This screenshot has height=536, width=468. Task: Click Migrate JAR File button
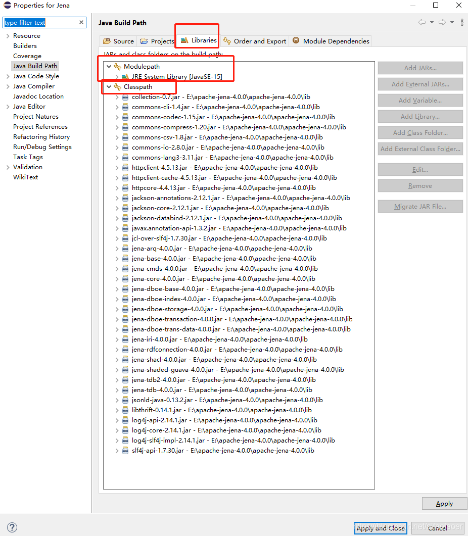(420, 207)
